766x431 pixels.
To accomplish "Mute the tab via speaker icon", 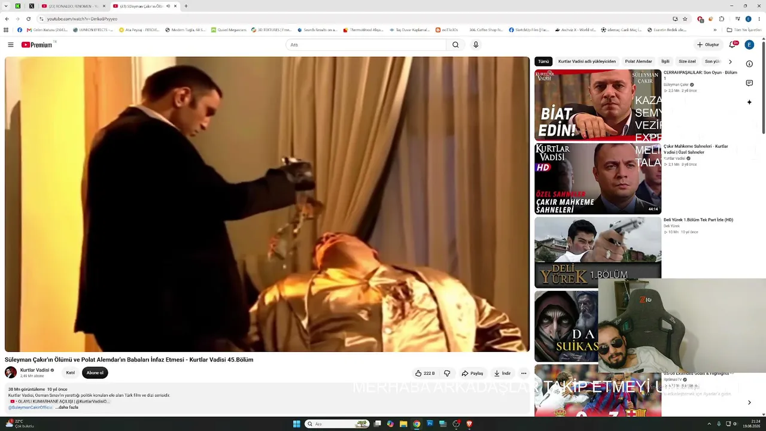I will (x=168, y=6).
